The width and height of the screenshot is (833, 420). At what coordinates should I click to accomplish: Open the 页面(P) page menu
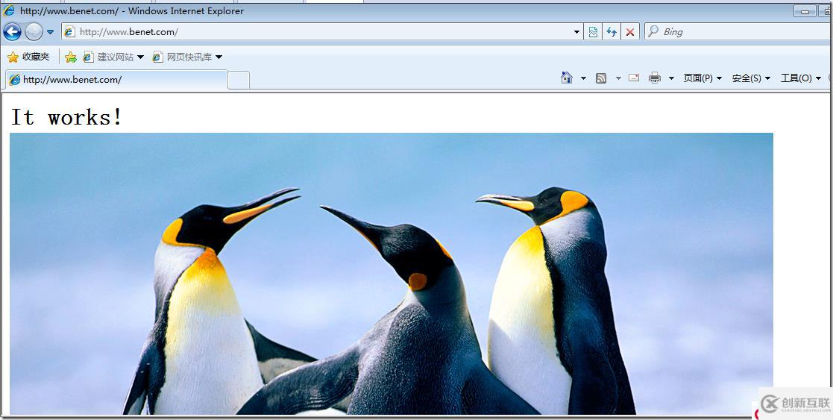tap(702, 78)
